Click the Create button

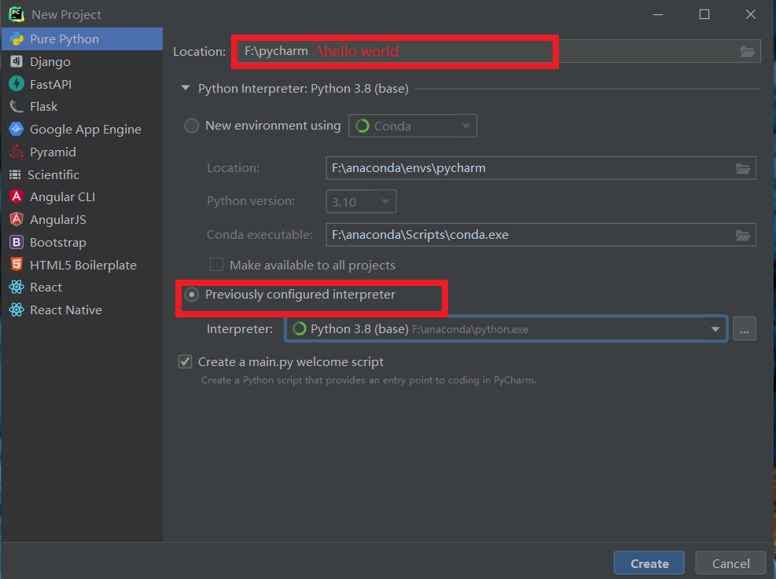(x=649, y=563)
